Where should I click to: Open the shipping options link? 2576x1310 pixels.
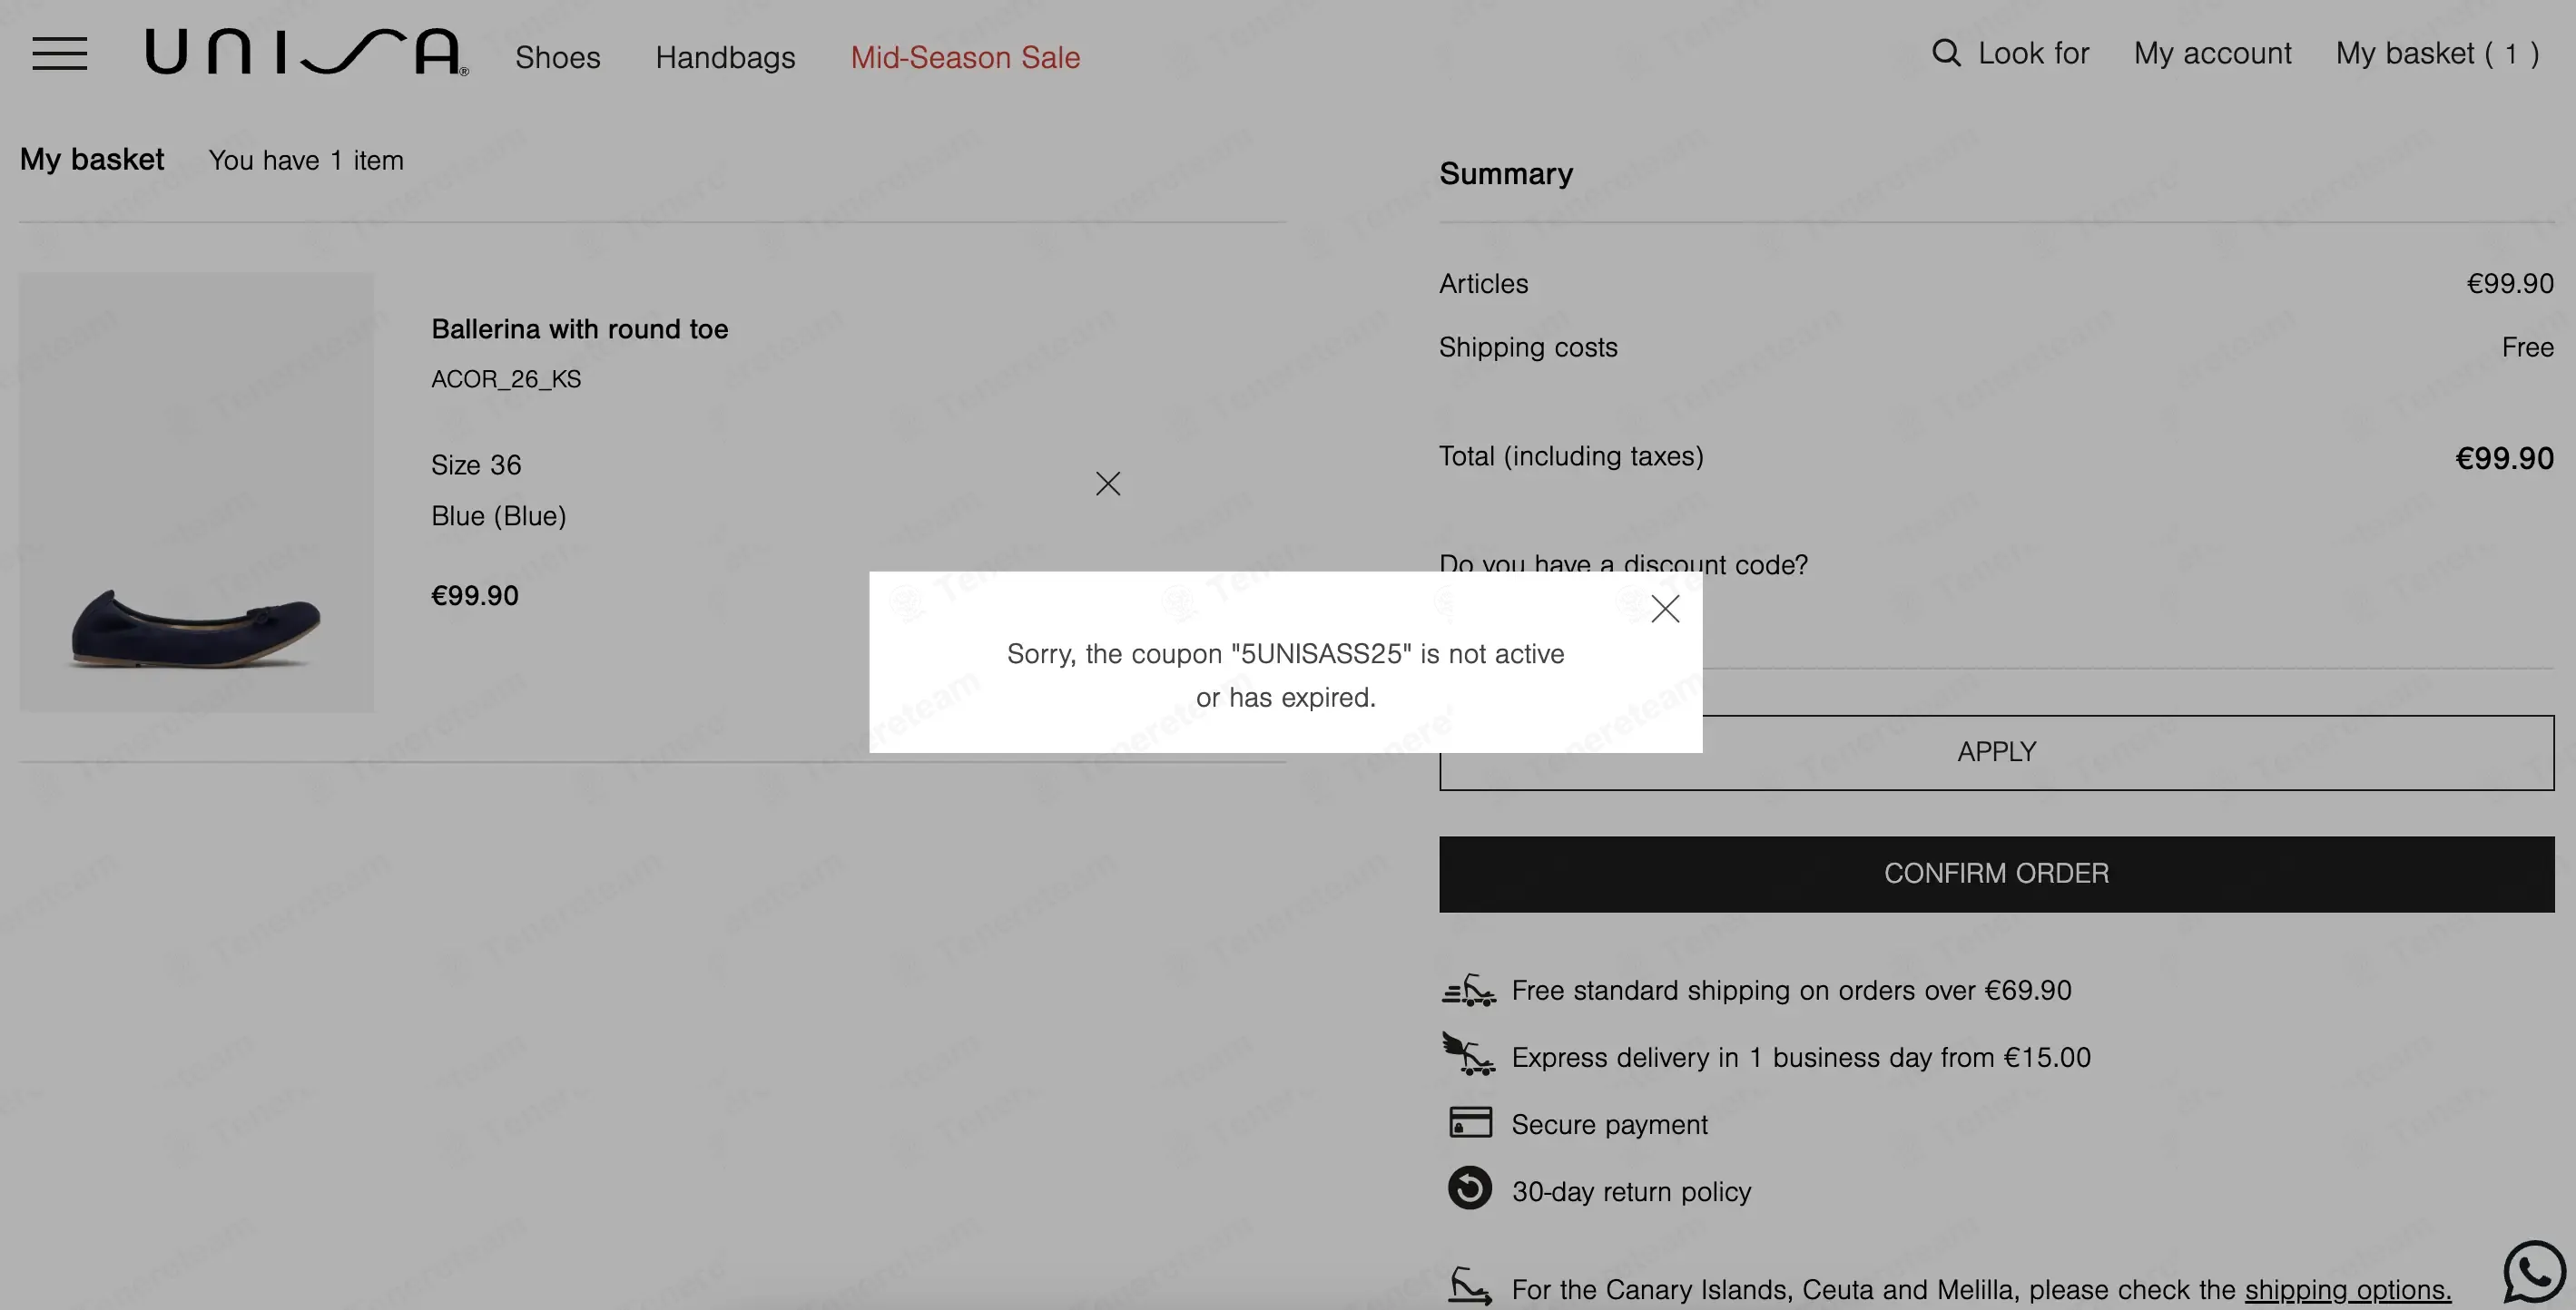point(2348,1290)
